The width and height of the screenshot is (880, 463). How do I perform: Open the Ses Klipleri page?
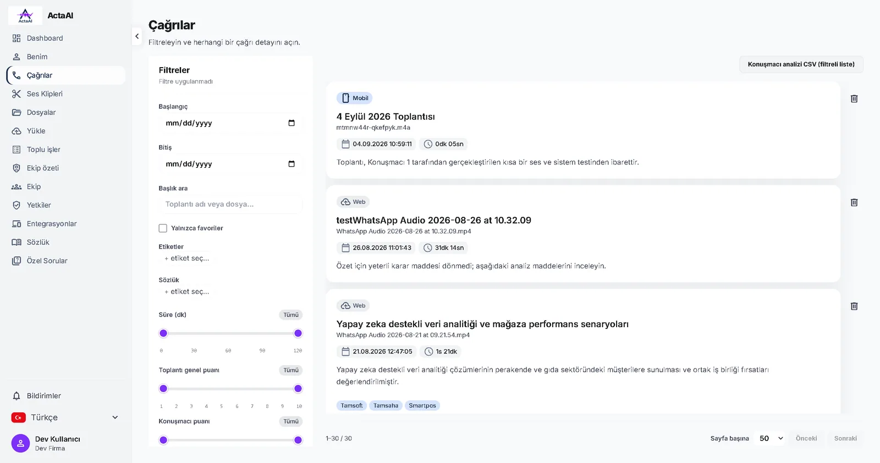pos(66,94)
